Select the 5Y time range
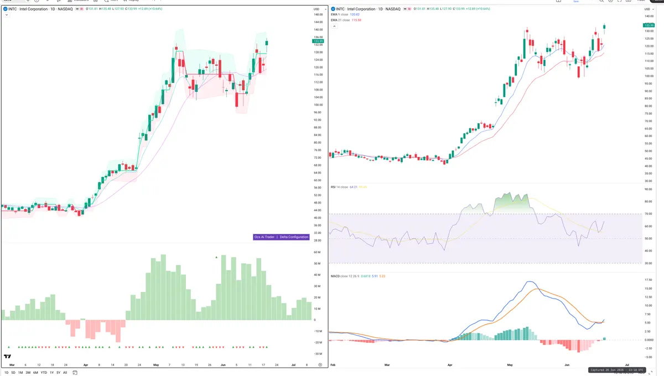This screenshot has width=664, height=376. [x=58, y=373]
